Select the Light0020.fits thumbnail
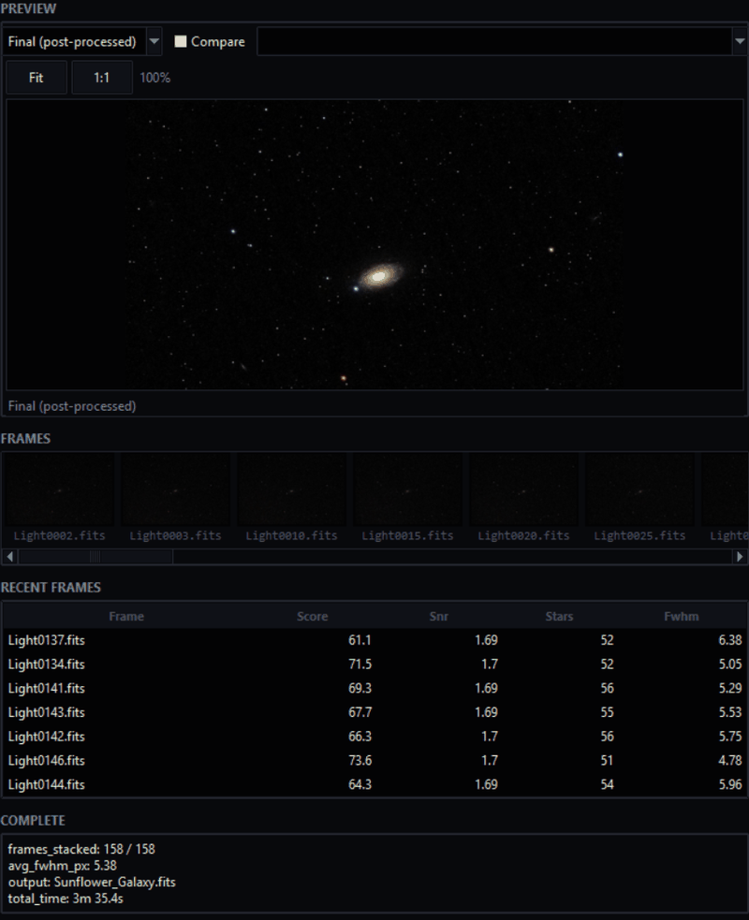 click(x=523, y=498)
